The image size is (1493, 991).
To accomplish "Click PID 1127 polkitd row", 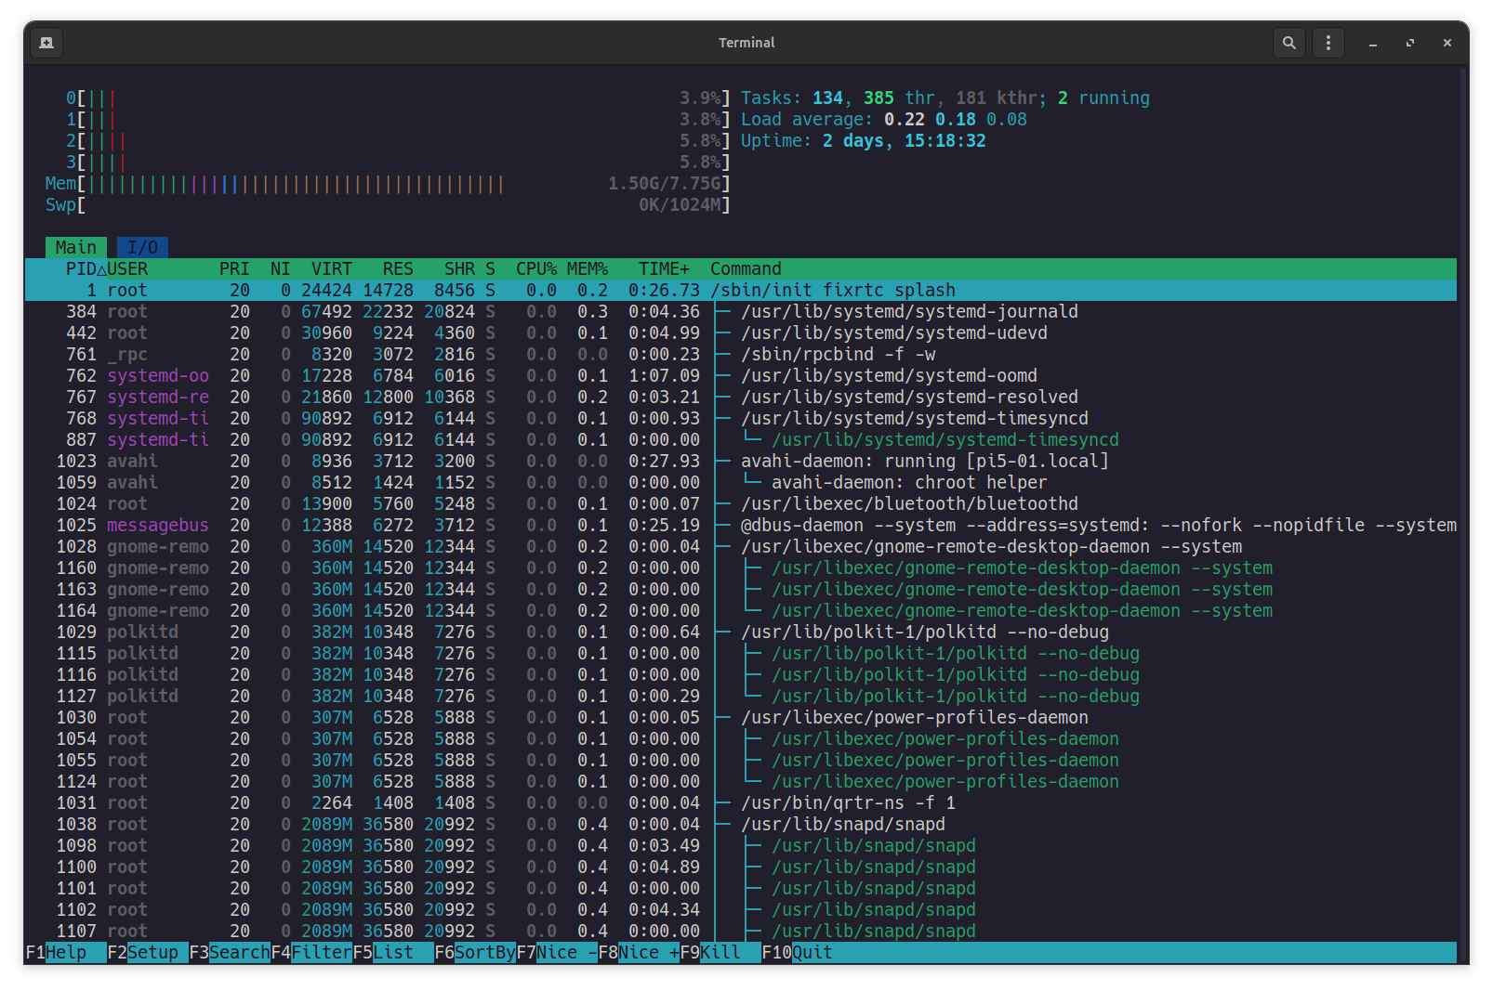I will 741,696.
